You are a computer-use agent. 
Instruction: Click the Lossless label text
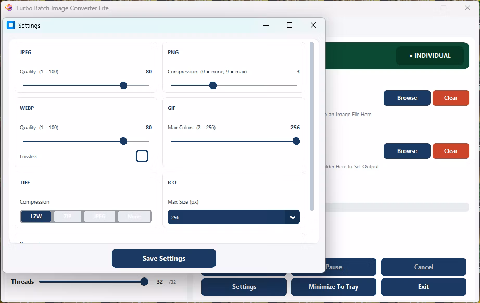[x=29, y=156]
